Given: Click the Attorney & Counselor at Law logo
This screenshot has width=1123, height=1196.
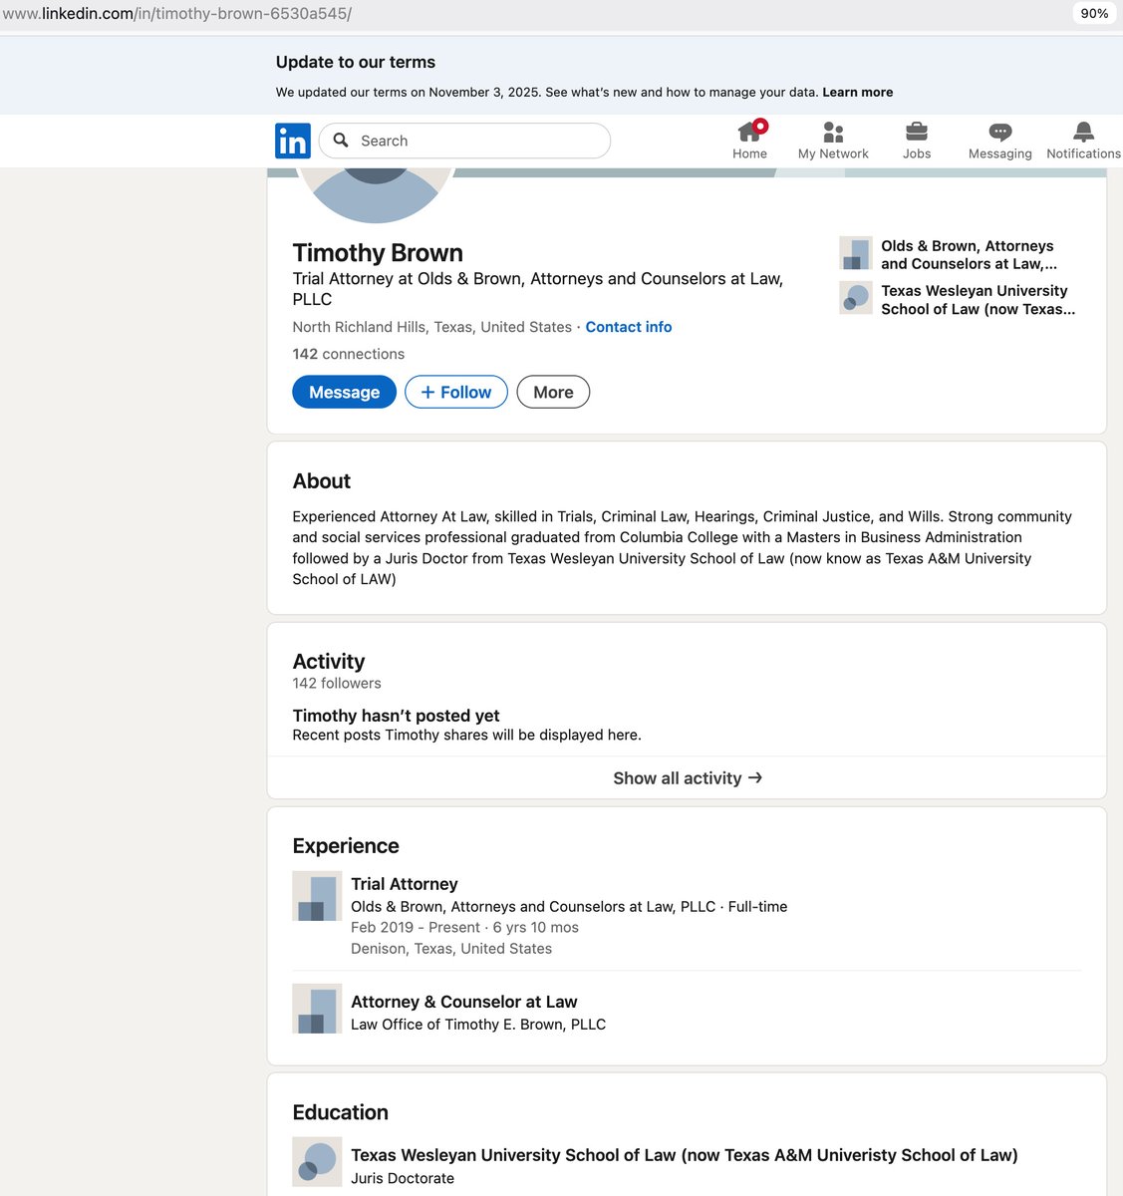Looking at the screenshot, I should tap(317, 1009).
